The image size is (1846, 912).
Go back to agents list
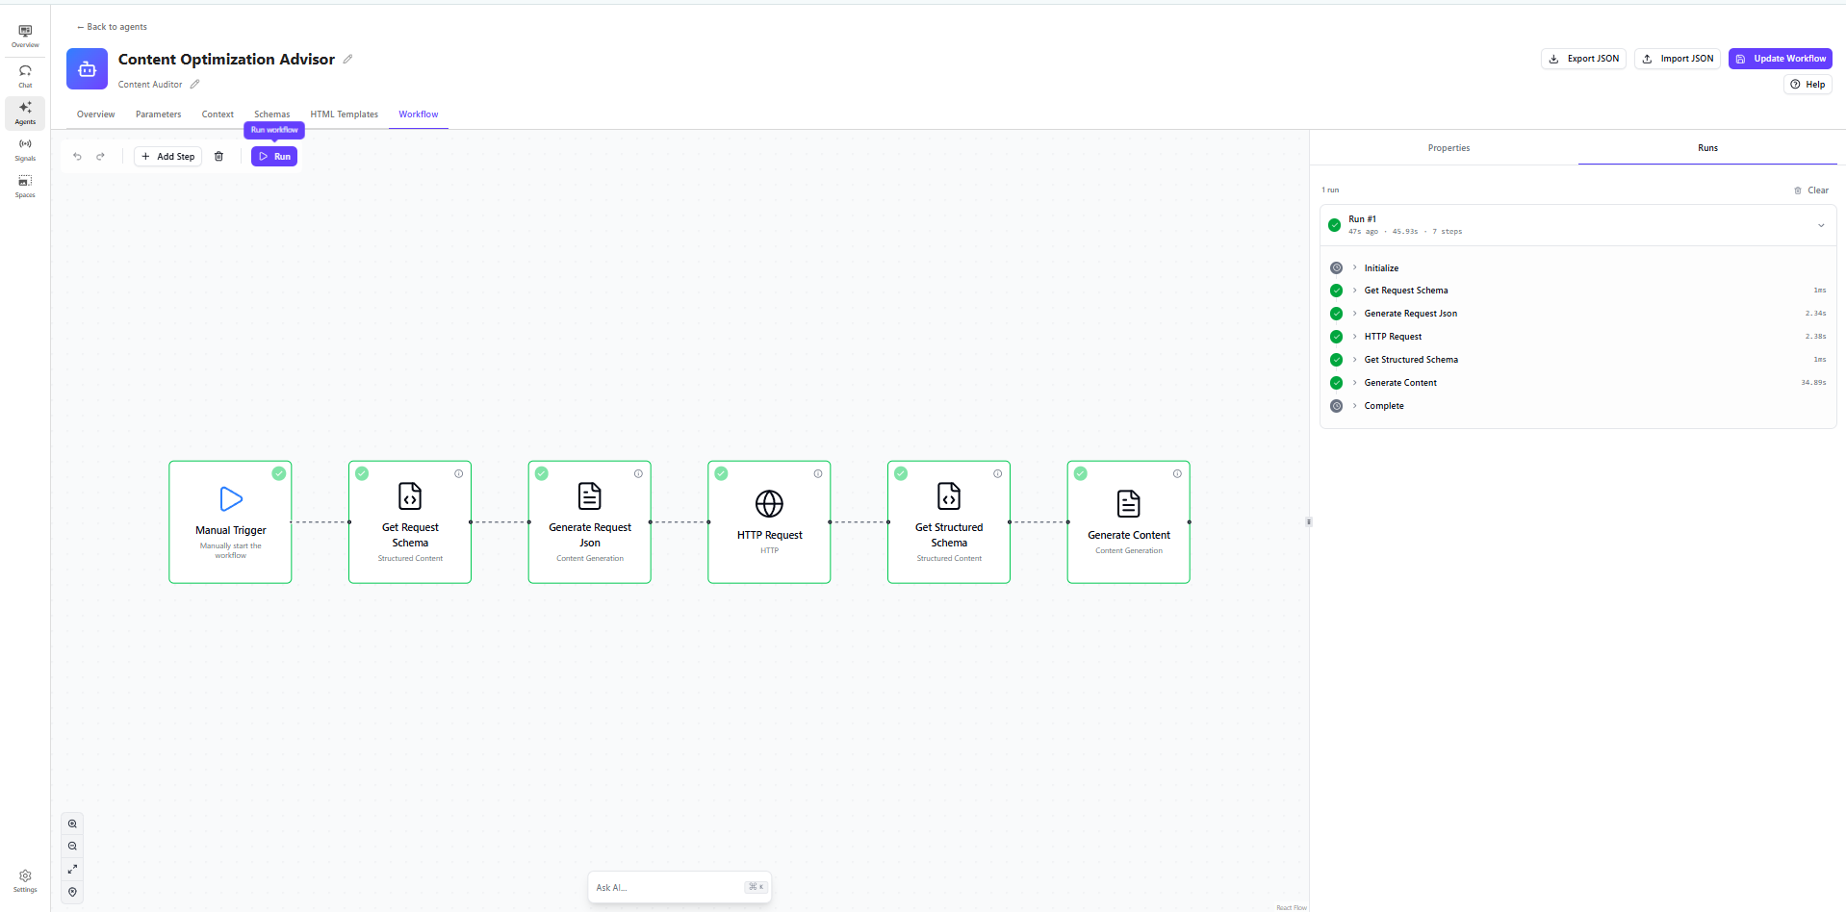112,27
